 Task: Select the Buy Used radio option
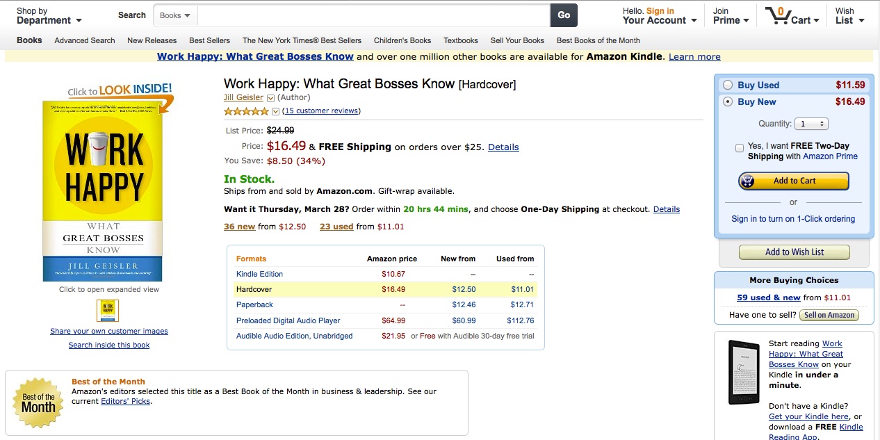click(728, 85)
